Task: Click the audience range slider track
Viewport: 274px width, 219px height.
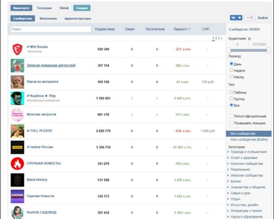Action: point(249,50)
